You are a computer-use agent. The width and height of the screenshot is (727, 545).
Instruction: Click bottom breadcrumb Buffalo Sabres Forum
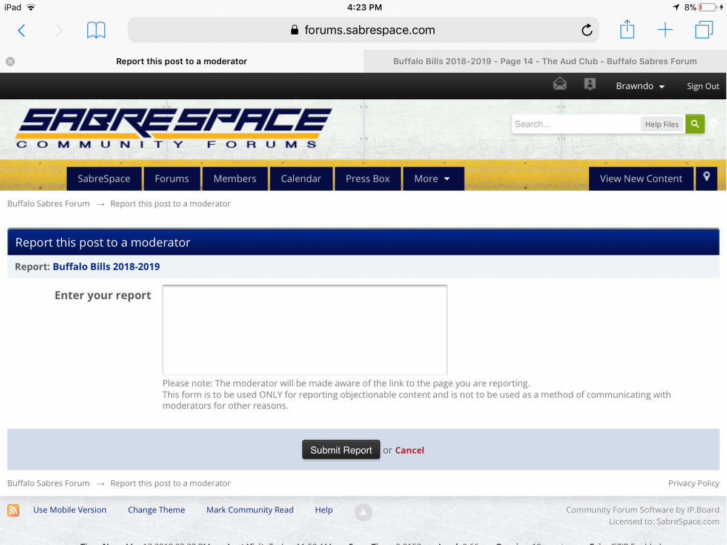pyautogui.click(x=48, y=483)
